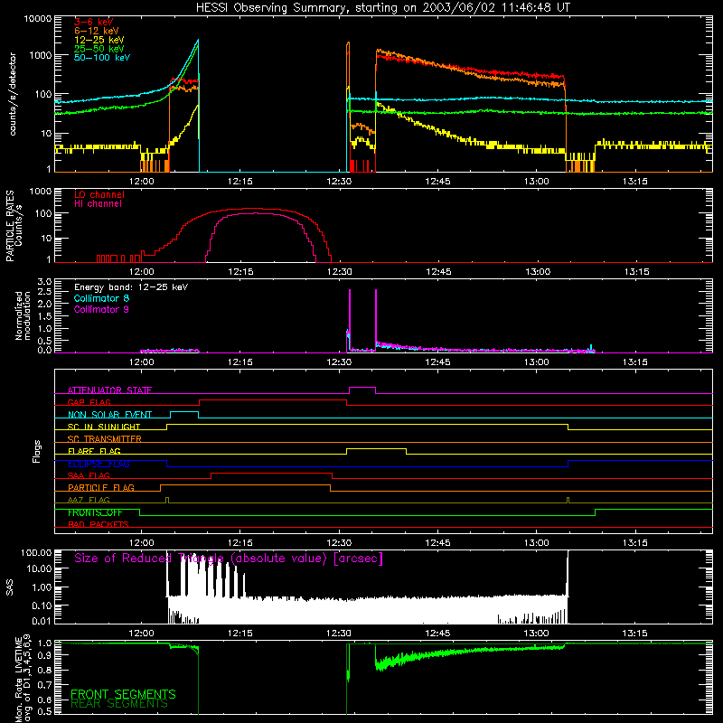
Task: Choose the cyan '50-100 keV' legend entry
Action: pyautogui.click(x=102, y=58)
